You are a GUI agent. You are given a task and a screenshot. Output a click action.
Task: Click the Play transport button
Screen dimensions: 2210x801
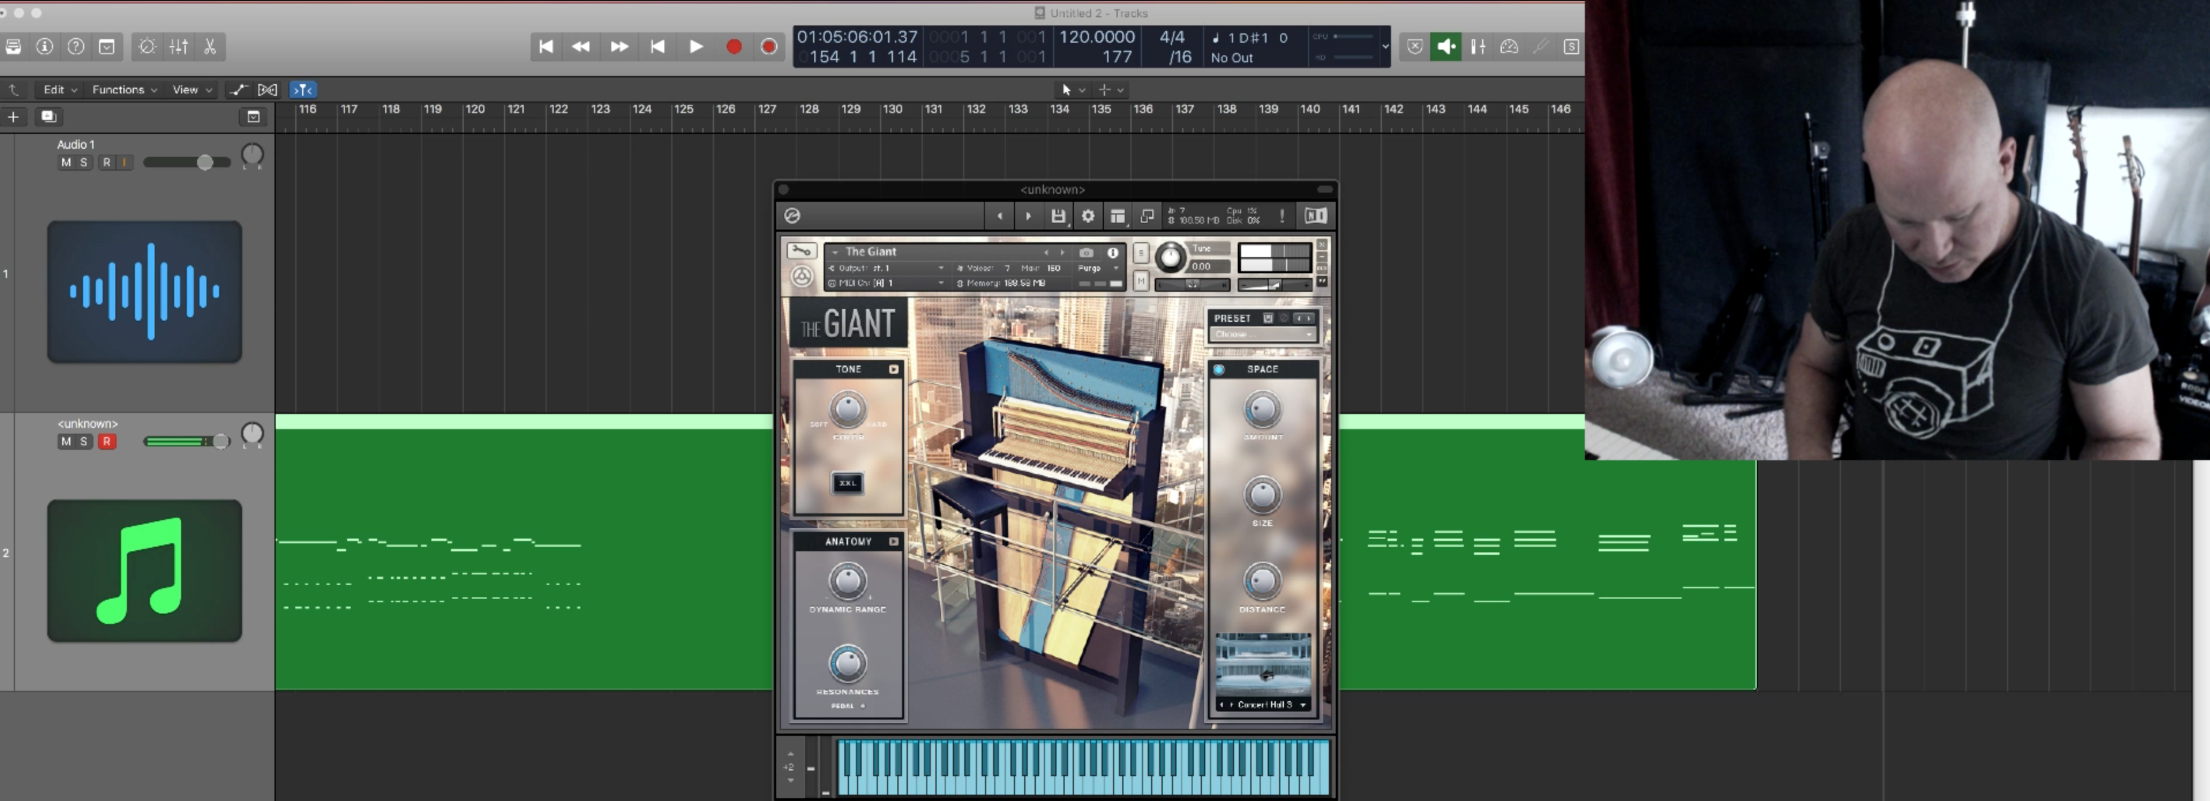696,46
